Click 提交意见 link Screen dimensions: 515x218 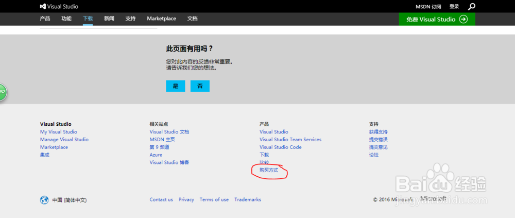pyautogui.click(x=379, y=147)
